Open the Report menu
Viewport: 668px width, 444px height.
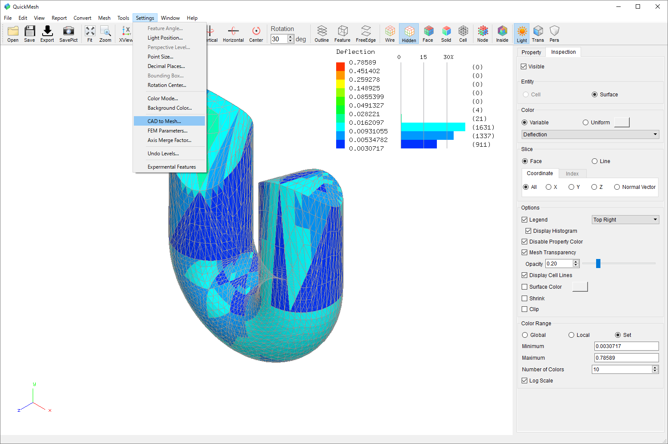(59, 18)
